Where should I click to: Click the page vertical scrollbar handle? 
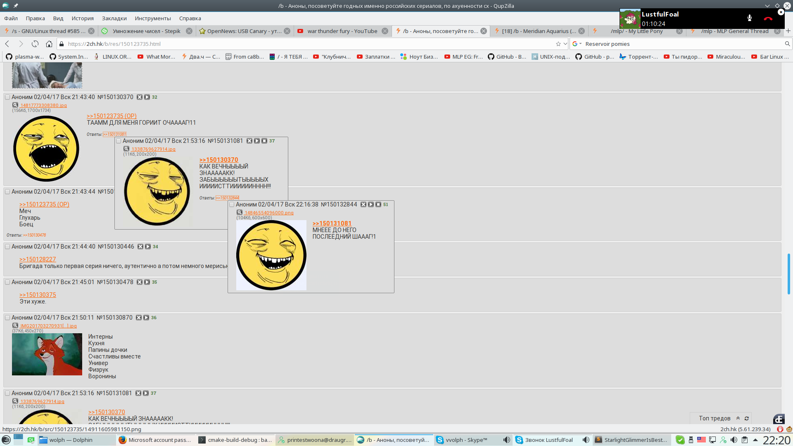click(788, 274)
